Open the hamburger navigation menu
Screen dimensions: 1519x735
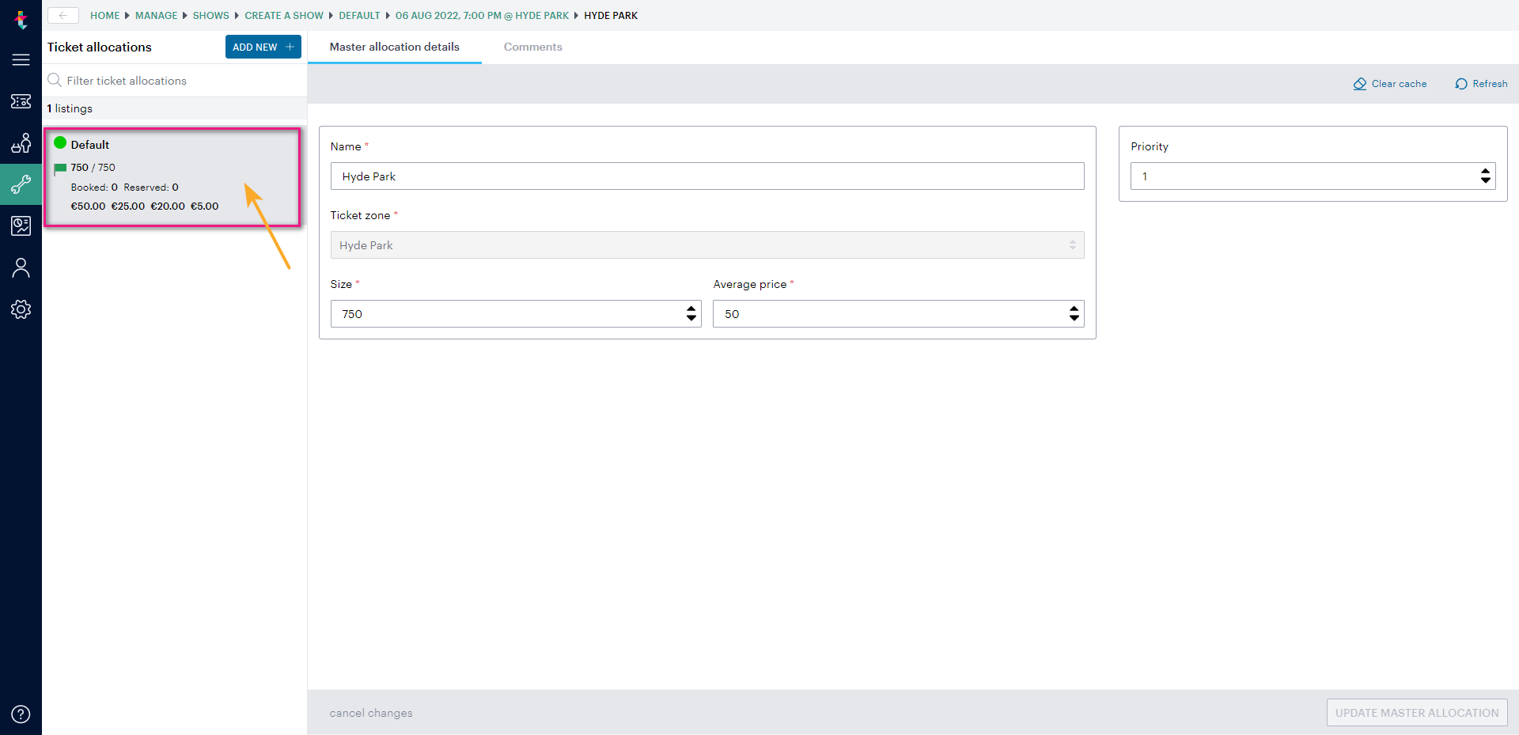click(x=21, y=59)
